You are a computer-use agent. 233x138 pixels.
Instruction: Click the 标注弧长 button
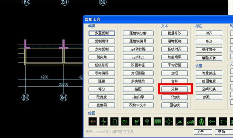209,50
